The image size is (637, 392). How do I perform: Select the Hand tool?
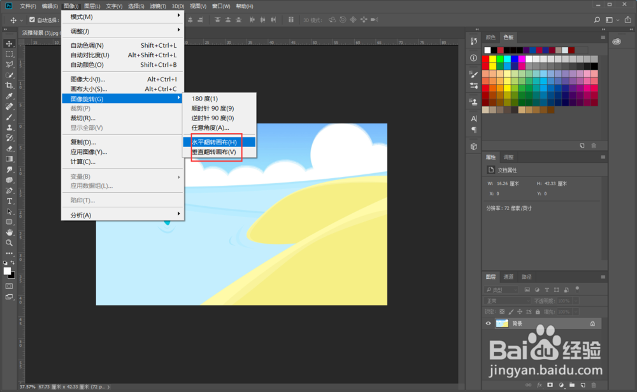pos(9,232)
